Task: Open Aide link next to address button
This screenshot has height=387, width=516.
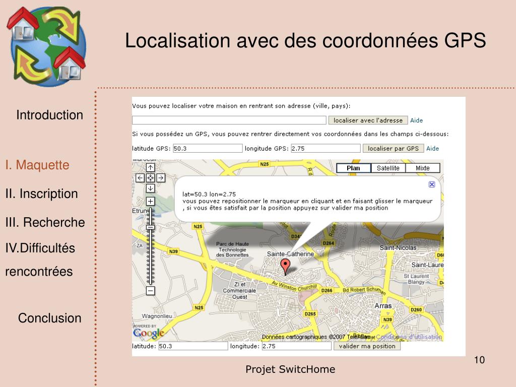Action: (416, 120)
